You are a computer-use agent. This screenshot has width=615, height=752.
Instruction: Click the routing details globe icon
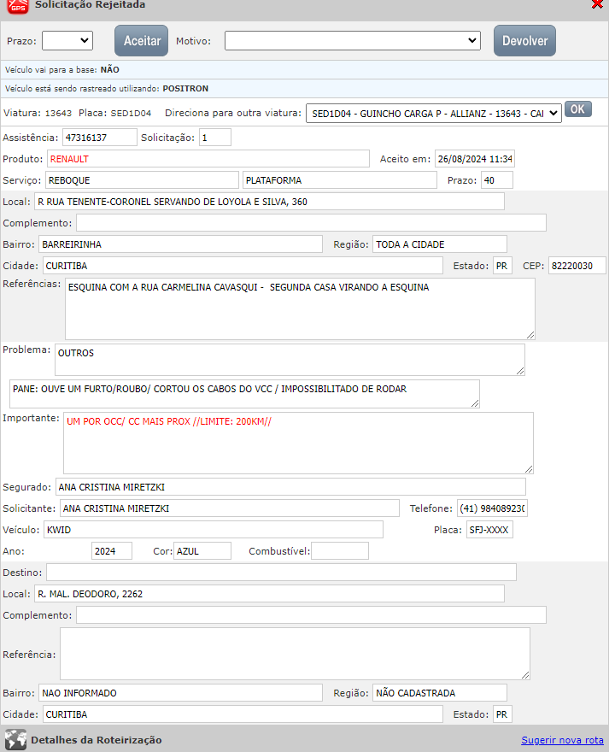tap(15, 740)
